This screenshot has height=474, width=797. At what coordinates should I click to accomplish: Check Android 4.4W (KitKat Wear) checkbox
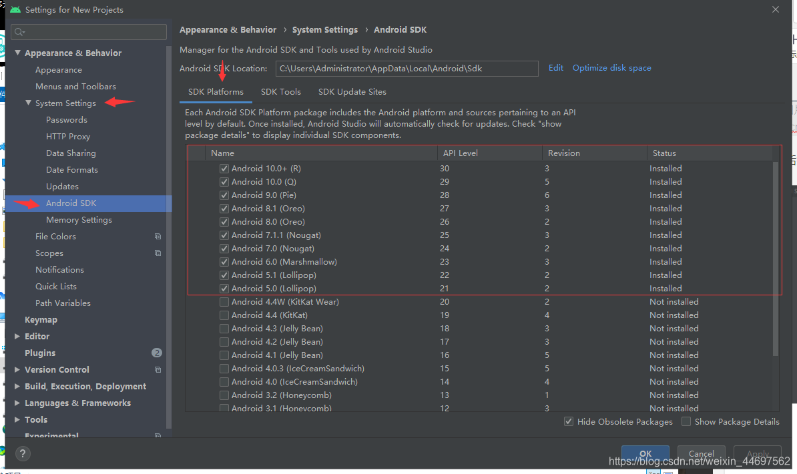coord(224,302)
